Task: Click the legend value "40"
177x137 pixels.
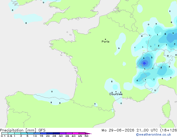Action: tap(73, 136)
